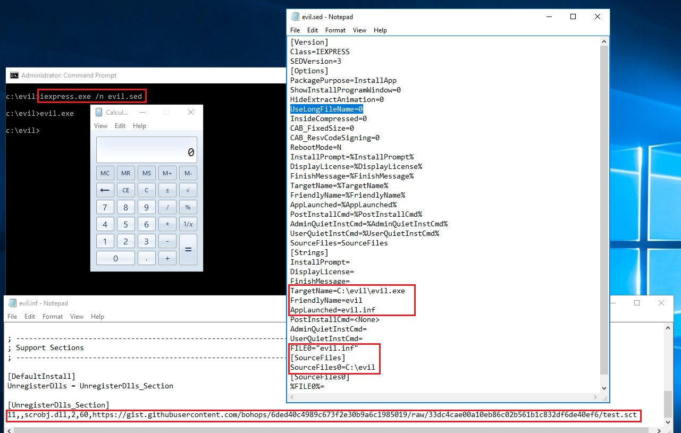Image resolution: width=681 pixels, height=433 pixels.
Task: Click the Notepad icon in evil.sed title bar
Action: [x=296, y=16]
